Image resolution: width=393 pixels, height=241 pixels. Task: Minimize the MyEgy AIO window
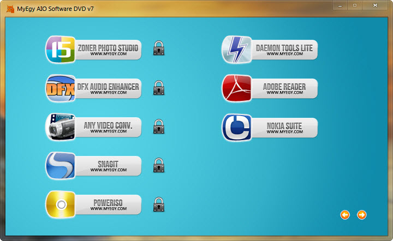340,5
